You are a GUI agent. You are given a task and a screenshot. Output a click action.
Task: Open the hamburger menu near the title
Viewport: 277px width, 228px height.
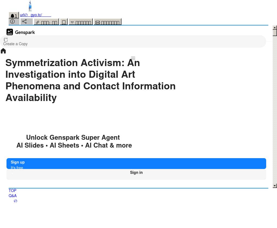(133, 58)
